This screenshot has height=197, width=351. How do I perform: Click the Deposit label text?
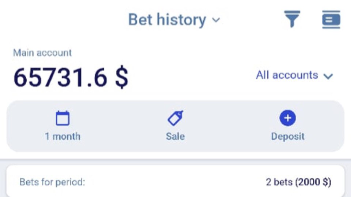(x=288, y=136)
